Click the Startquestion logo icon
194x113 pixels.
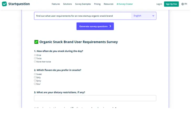(x=4, y=4)
